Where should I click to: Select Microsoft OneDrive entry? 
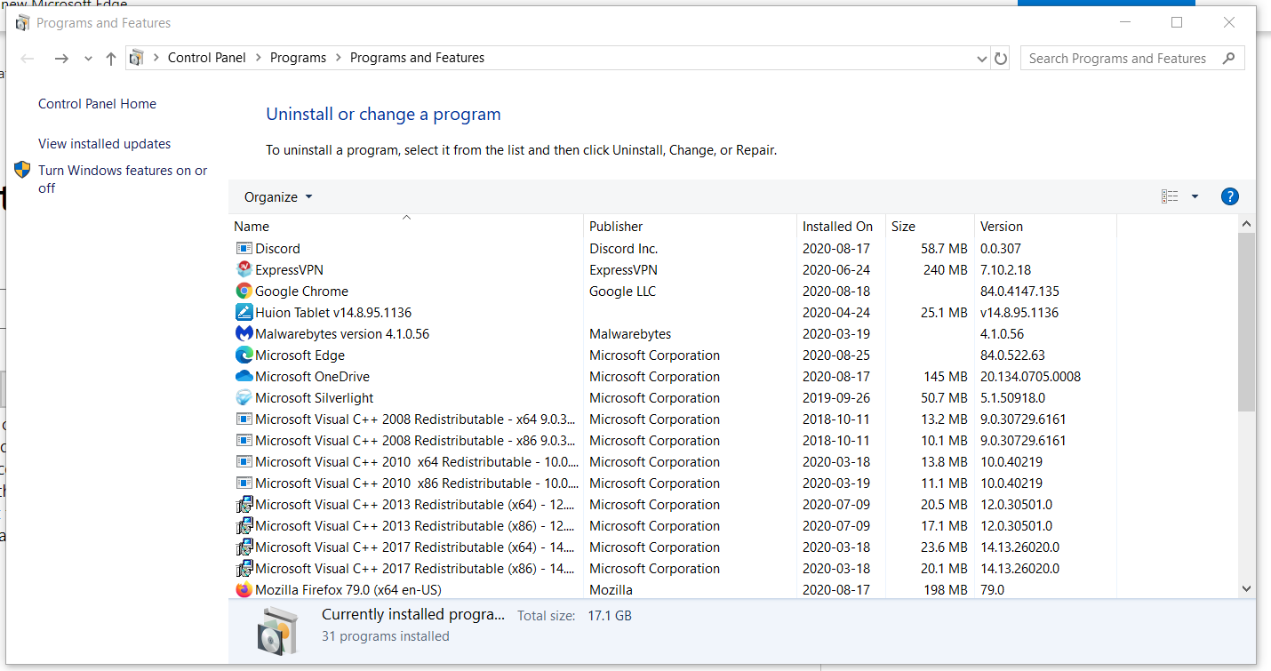(x=312, y=377)
